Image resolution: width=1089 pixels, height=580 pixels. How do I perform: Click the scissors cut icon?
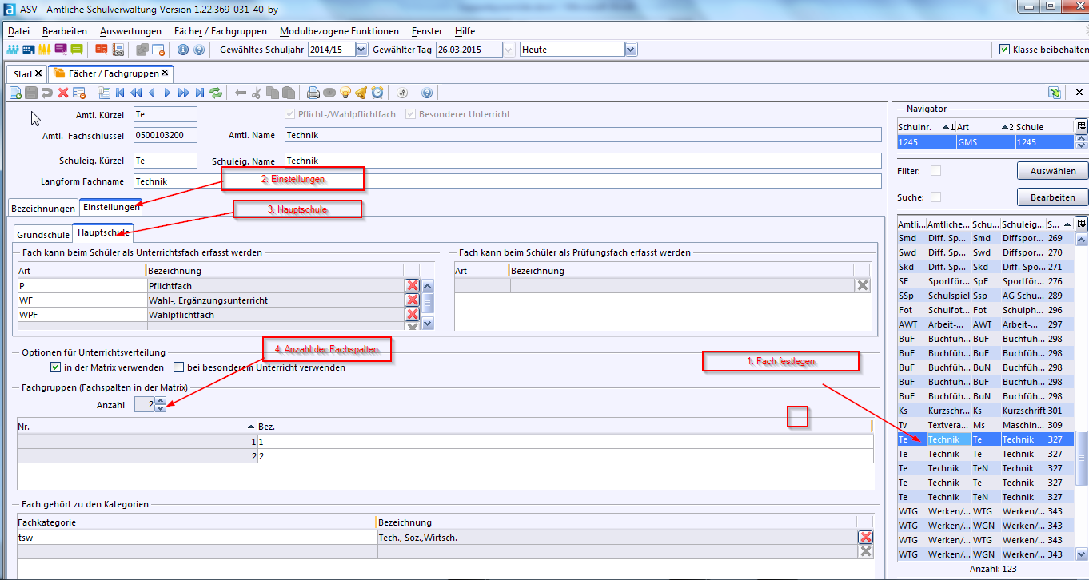(x=257, y=93)
